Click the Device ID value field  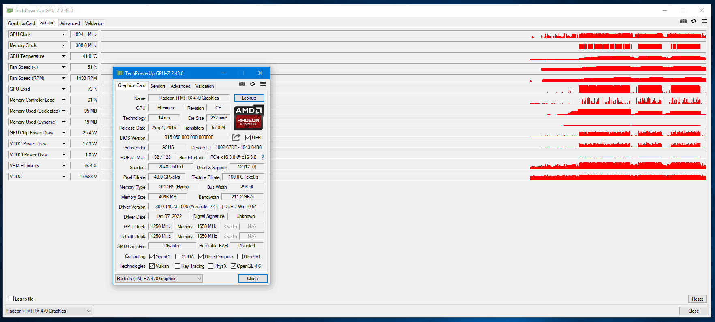[x=238, y=147]
